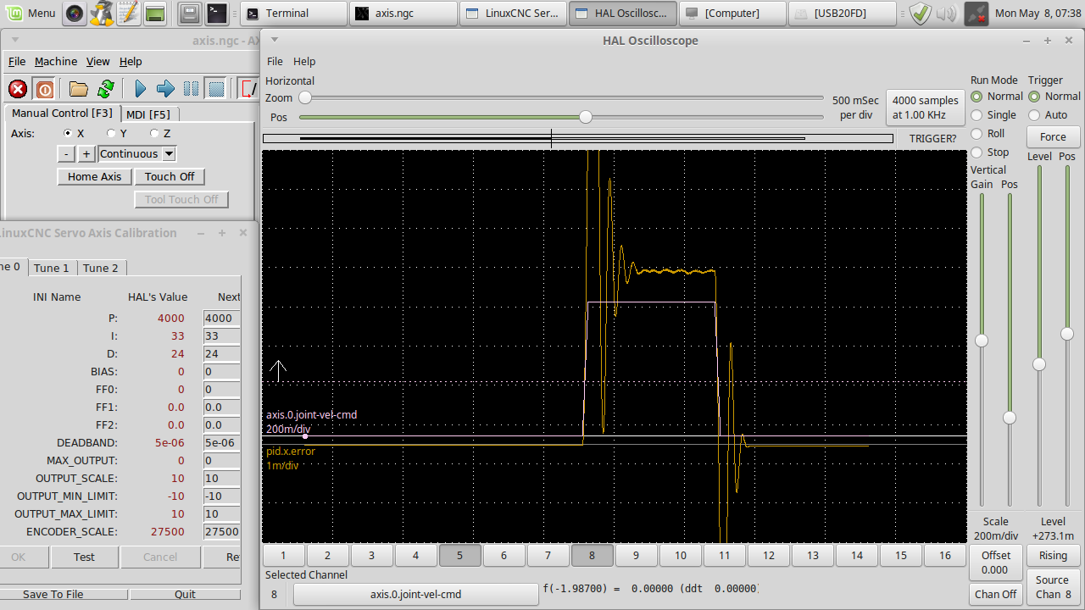Toggle the Rising trigger edge button

click(x=1053, y=555)
